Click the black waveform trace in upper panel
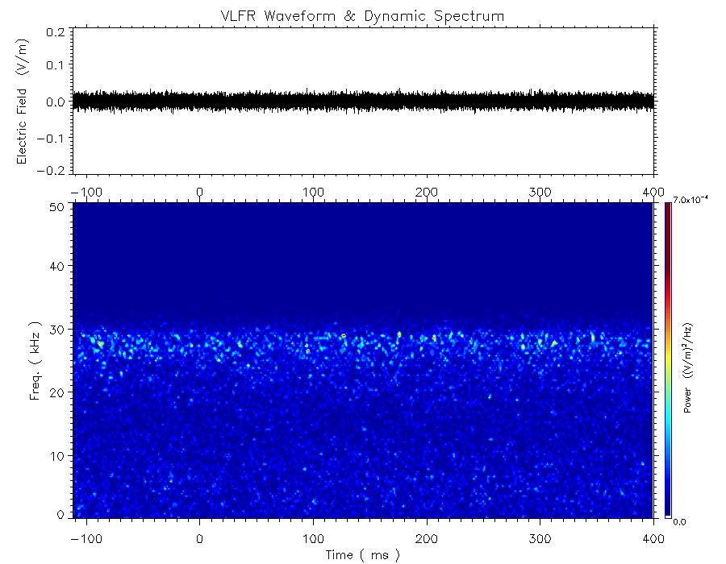726x564 pixels. (363, 101)
